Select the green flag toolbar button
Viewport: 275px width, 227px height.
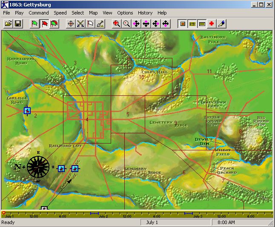click(34, 24)
